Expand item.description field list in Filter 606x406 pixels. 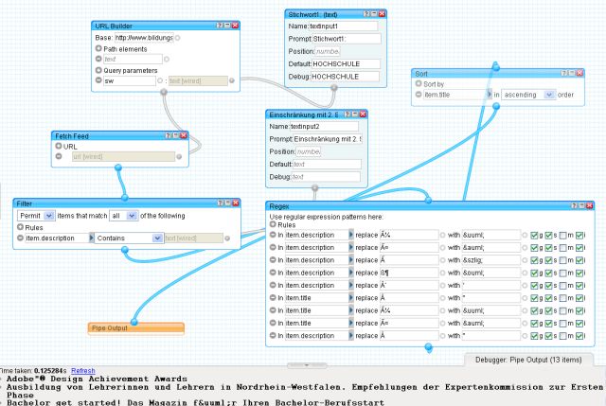[x=92, y=238]
